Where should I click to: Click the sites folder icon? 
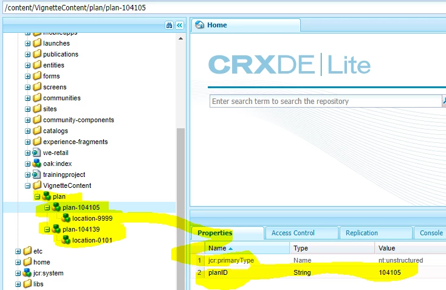point(37,109)
